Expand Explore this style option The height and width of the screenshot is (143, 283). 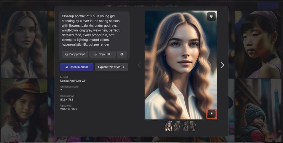click(x=111, y=67)
